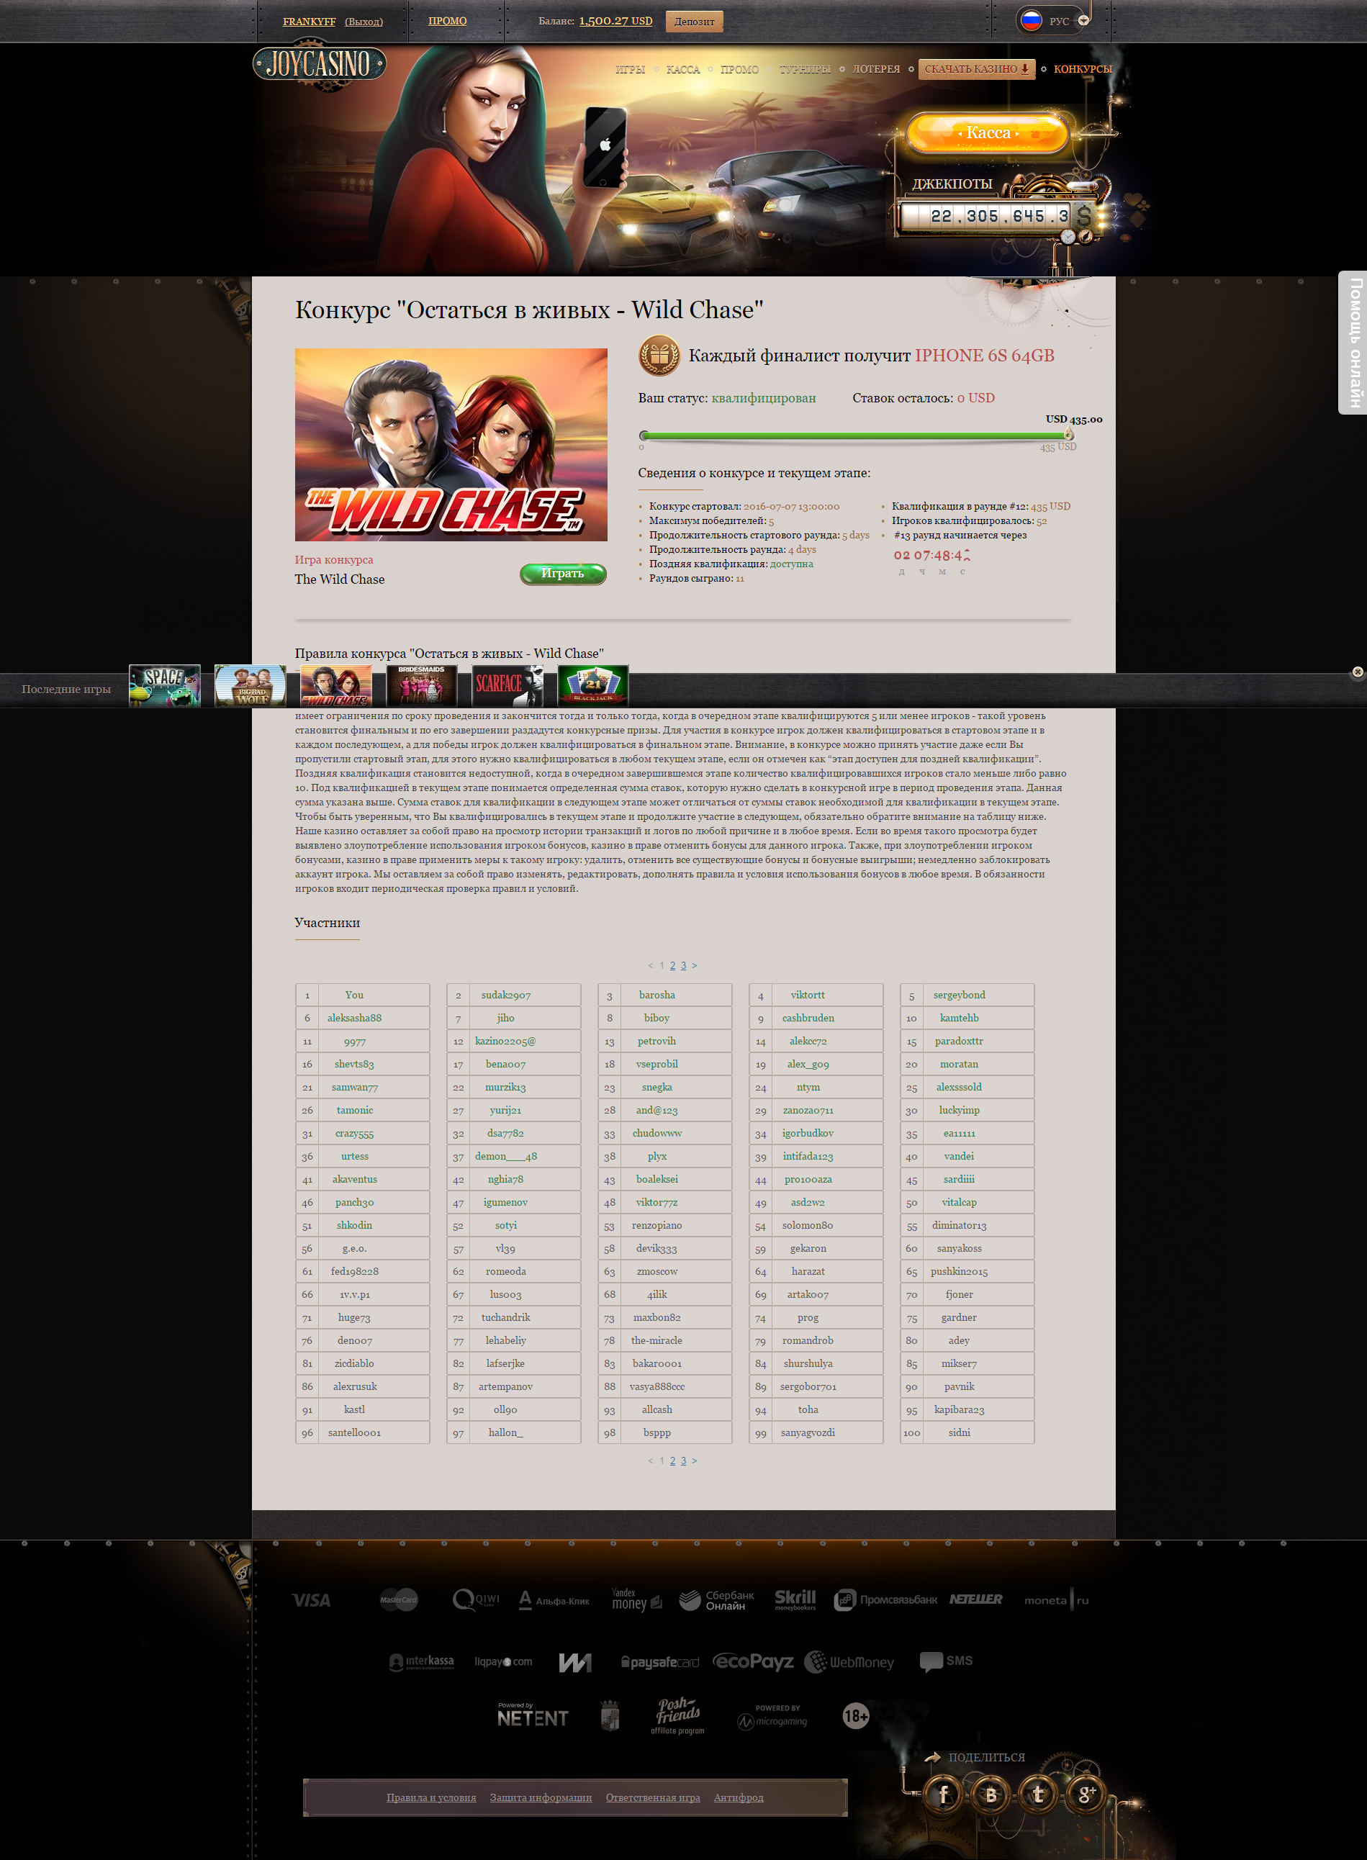
Task: Click the gift prize icon
Action: point(659,356)
